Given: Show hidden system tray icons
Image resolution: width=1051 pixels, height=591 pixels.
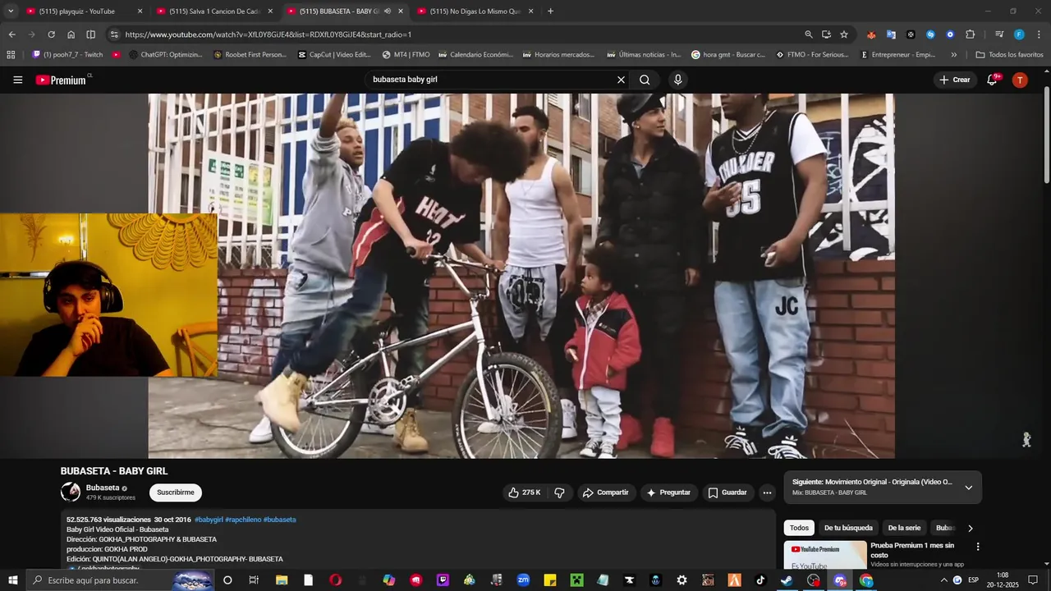Looking at the screenshot, I should pos(943,580).
